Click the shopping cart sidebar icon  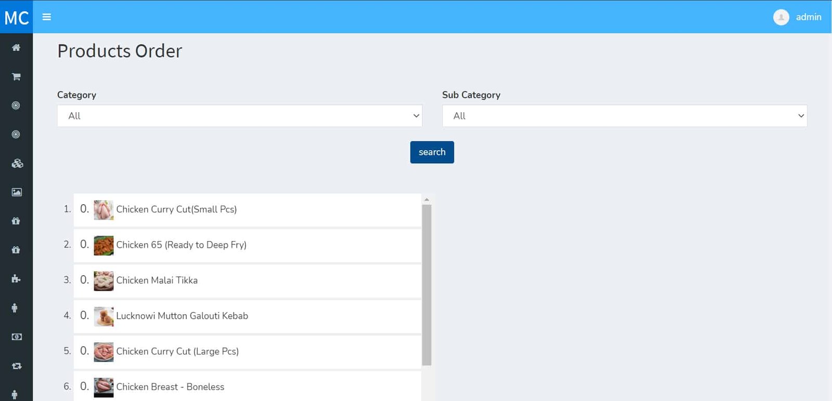point(16,77)
